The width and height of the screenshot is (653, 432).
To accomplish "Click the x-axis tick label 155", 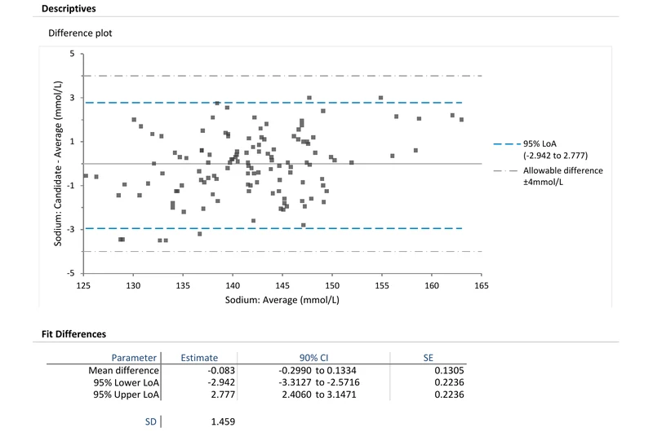I will coord(382,285).
